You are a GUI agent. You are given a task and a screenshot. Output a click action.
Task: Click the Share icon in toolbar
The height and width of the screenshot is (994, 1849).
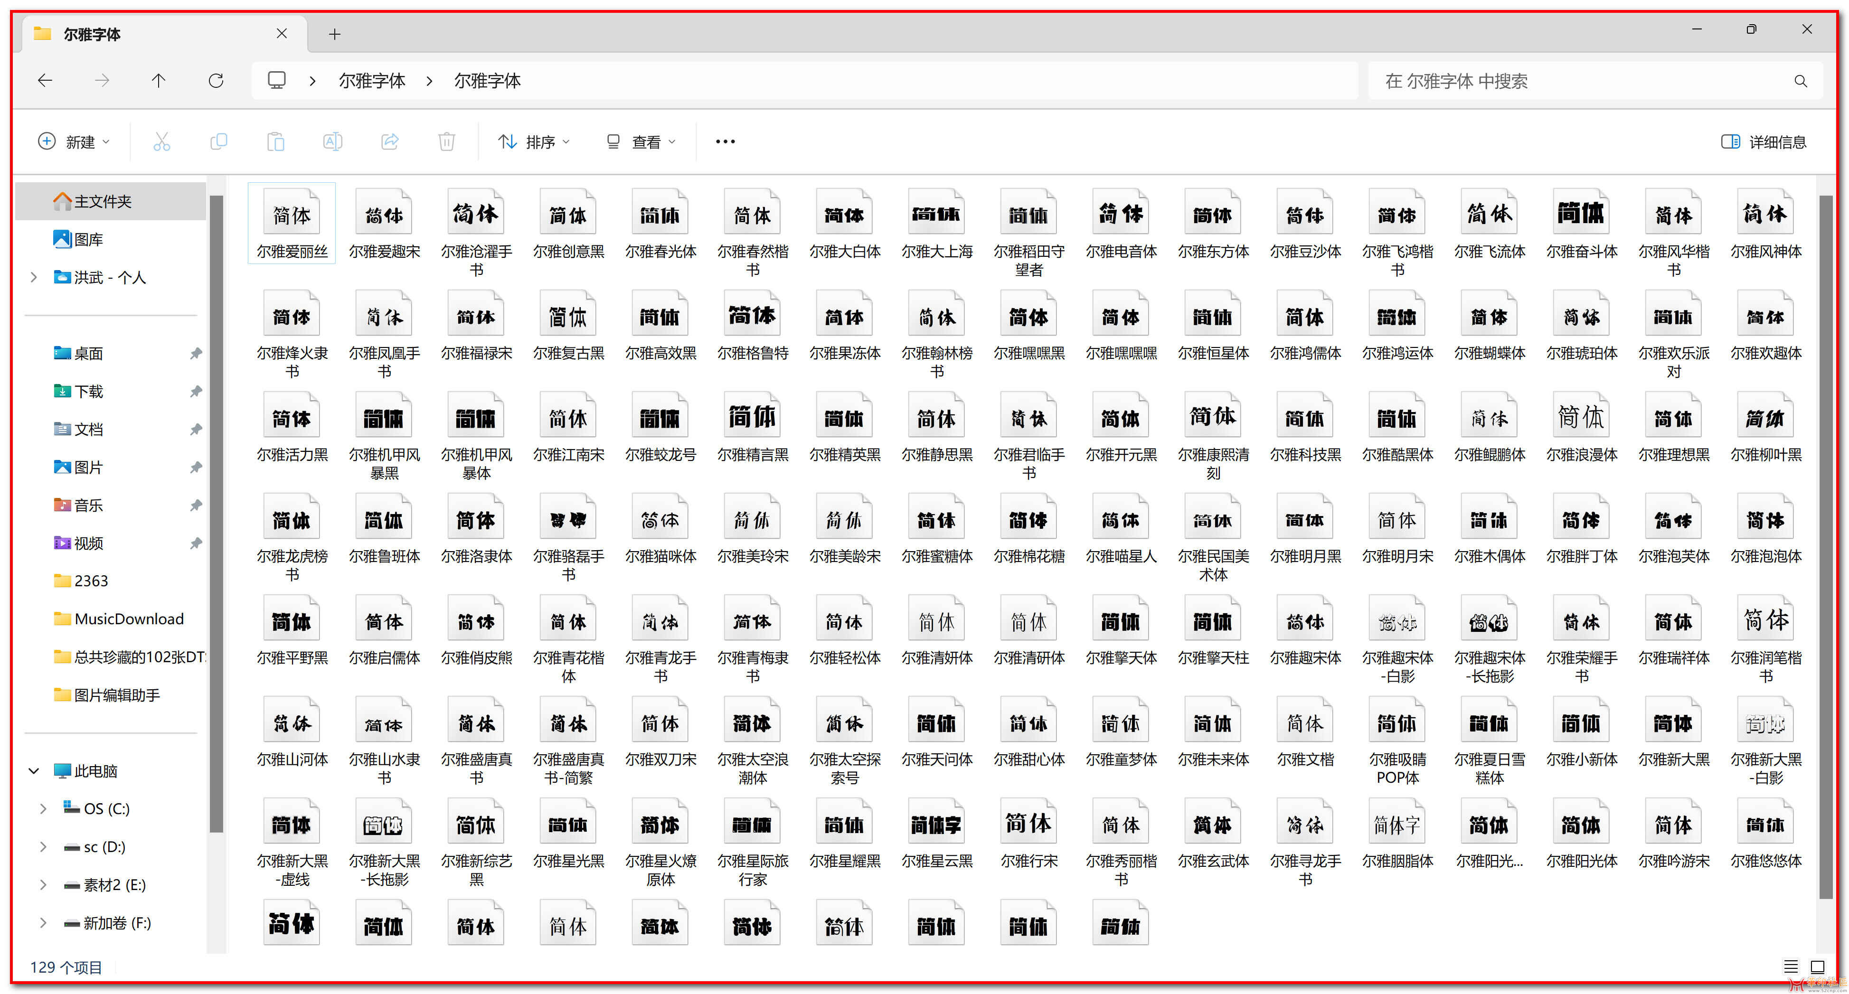point(390,141)
